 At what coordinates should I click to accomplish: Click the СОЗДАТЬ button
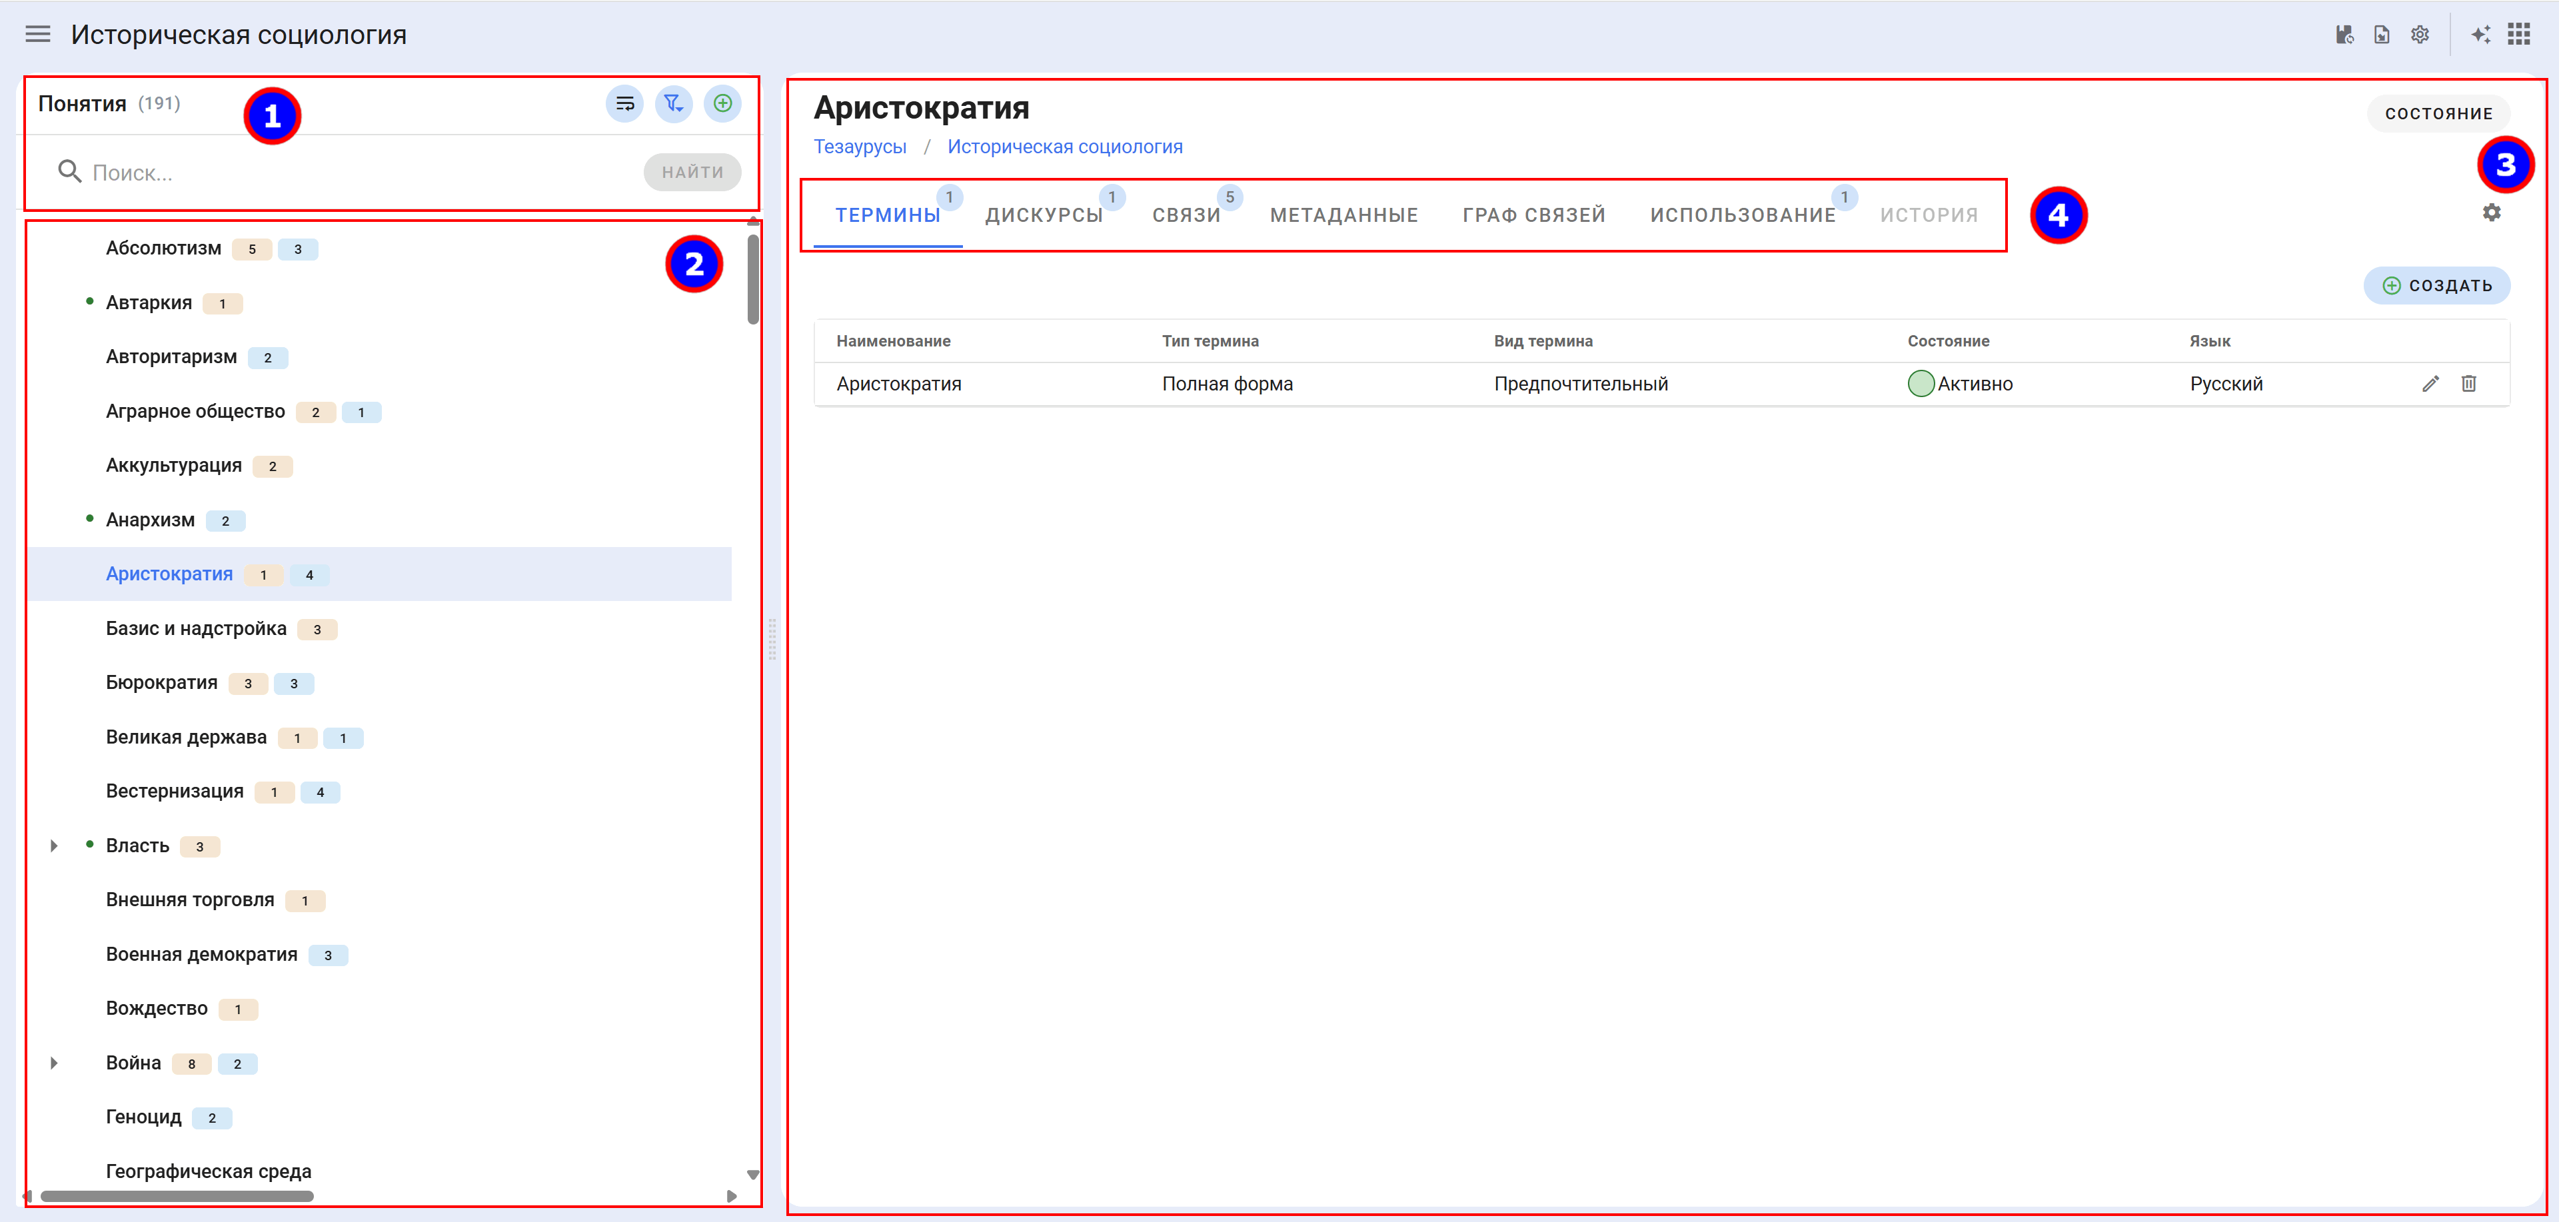click(2437, 285)
